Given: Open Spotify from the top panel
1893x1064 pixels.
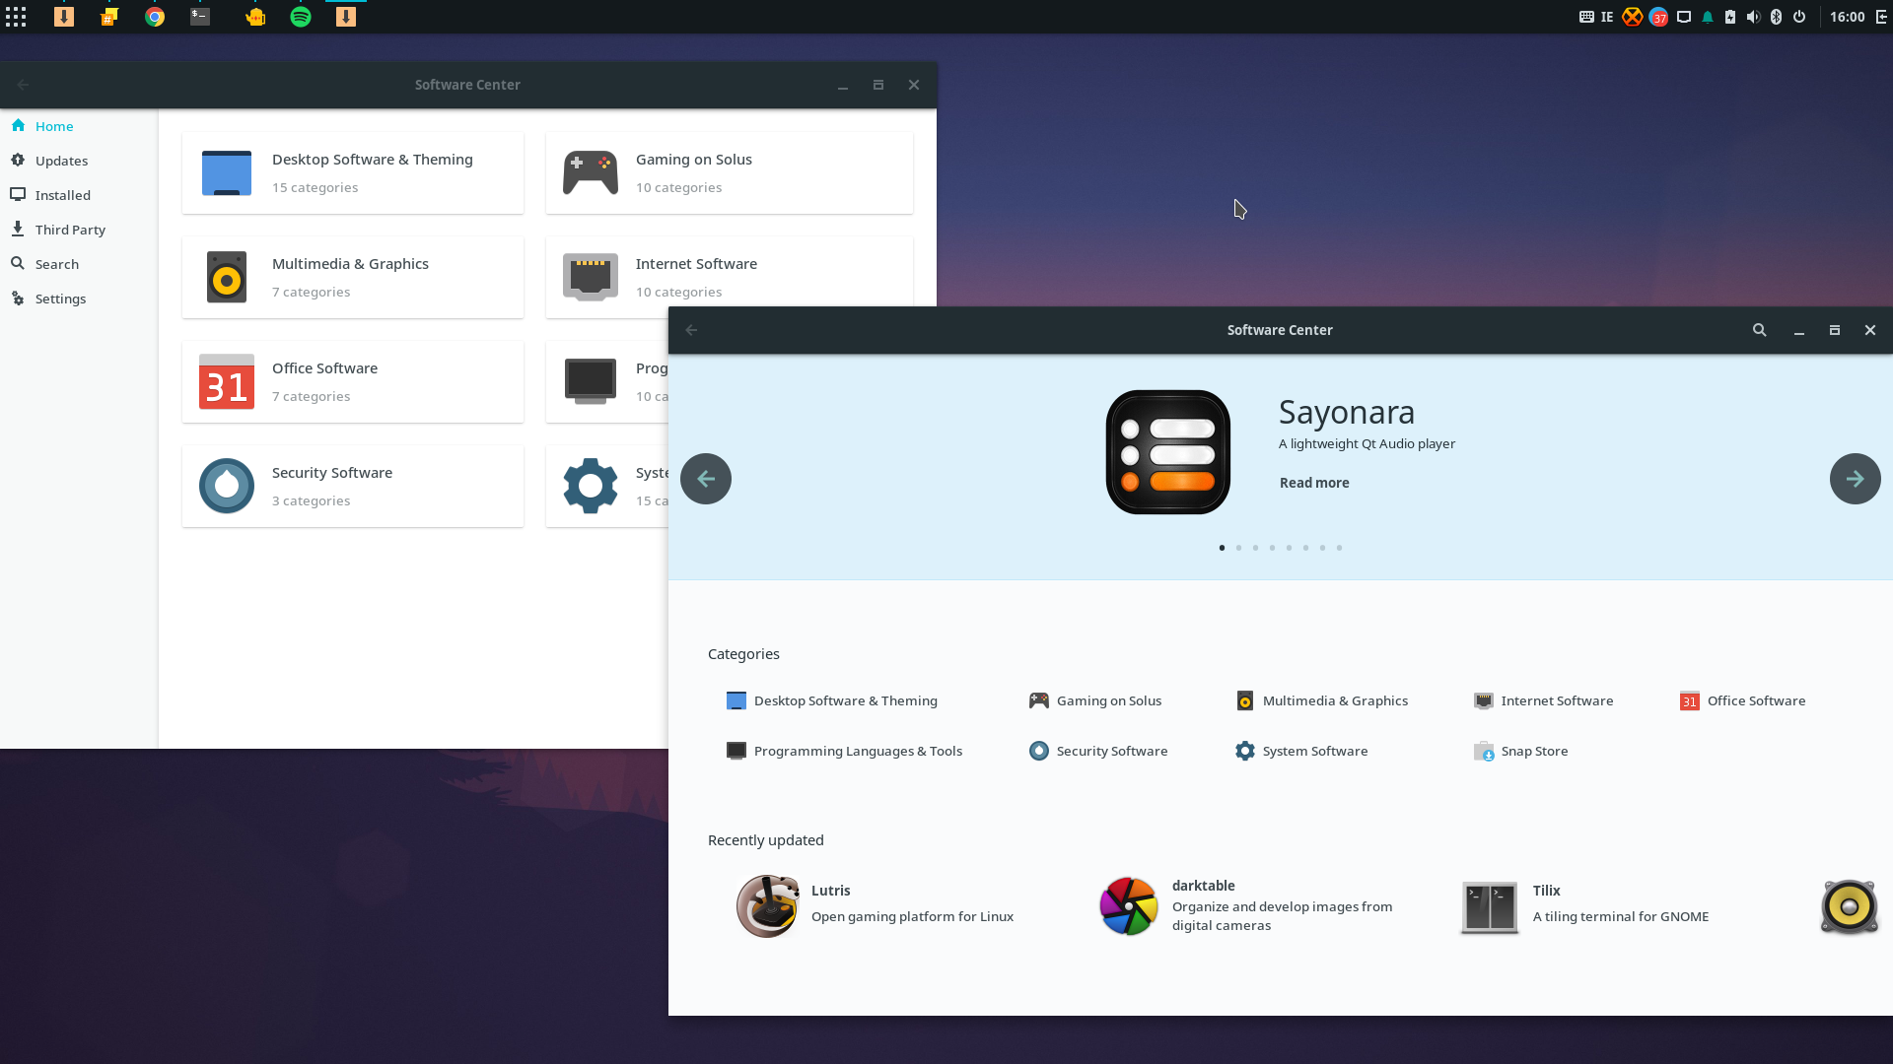Looking at the screenshot, I should [301, 17].
